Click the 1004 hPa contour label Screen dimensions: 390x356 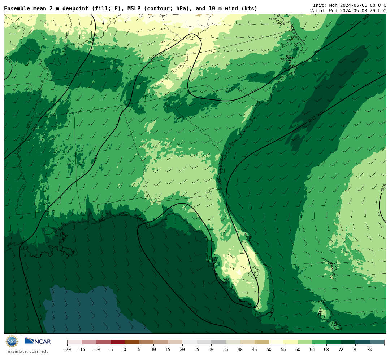[35, 127]
